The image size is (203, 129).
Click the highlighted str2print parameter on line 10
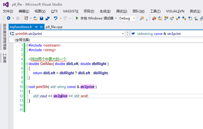(x=88, y=87)
